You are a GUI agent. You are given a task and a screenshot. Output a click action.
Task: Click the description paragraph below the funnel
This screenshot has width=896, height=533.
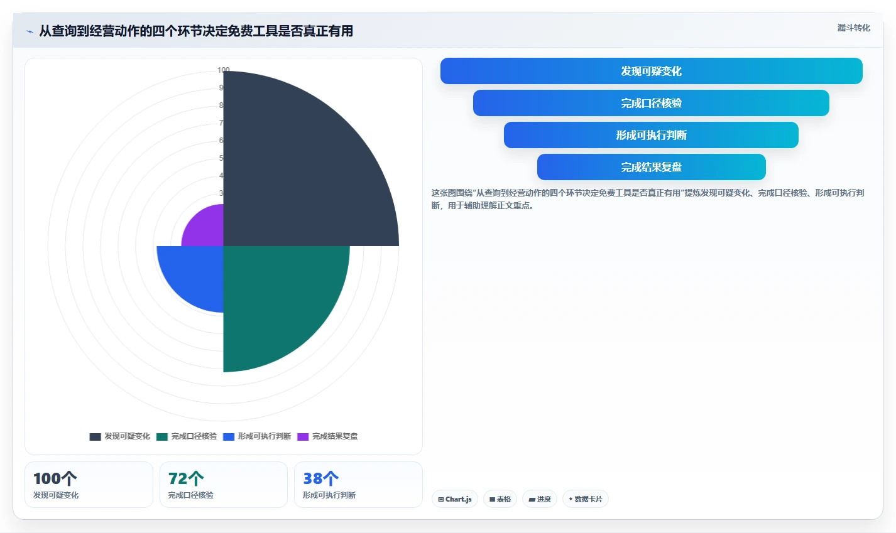(648, 199)
